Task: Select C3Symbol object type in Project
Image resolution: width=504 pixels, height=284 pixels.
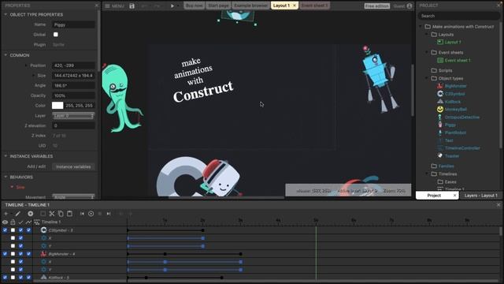Action: tap(454, 94)
